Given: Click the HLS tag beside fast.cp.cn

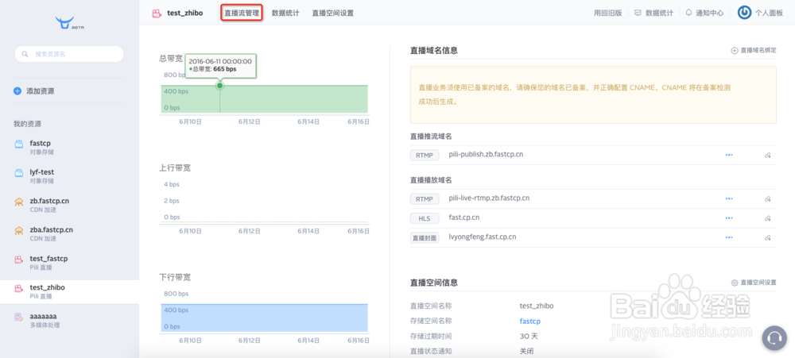Looking at the screenshot, I should tap(425, 219).
